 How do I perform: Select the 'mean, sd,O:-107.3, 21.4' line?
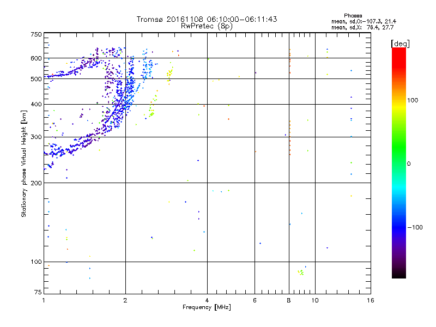click(364, 21)
